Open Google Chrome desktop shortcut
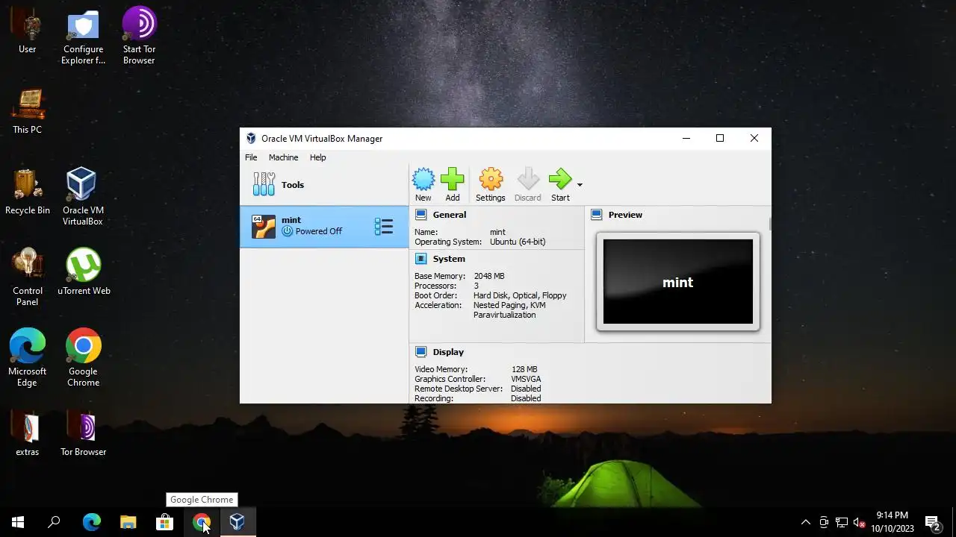Viewport: 956px width, 537px height. tap(83, 358)
